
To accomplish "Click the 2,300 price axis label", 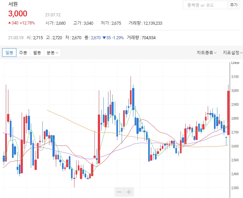I will 235,188.
